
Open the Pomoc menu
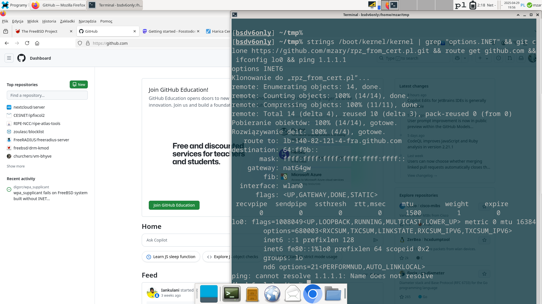click(106, 21)
